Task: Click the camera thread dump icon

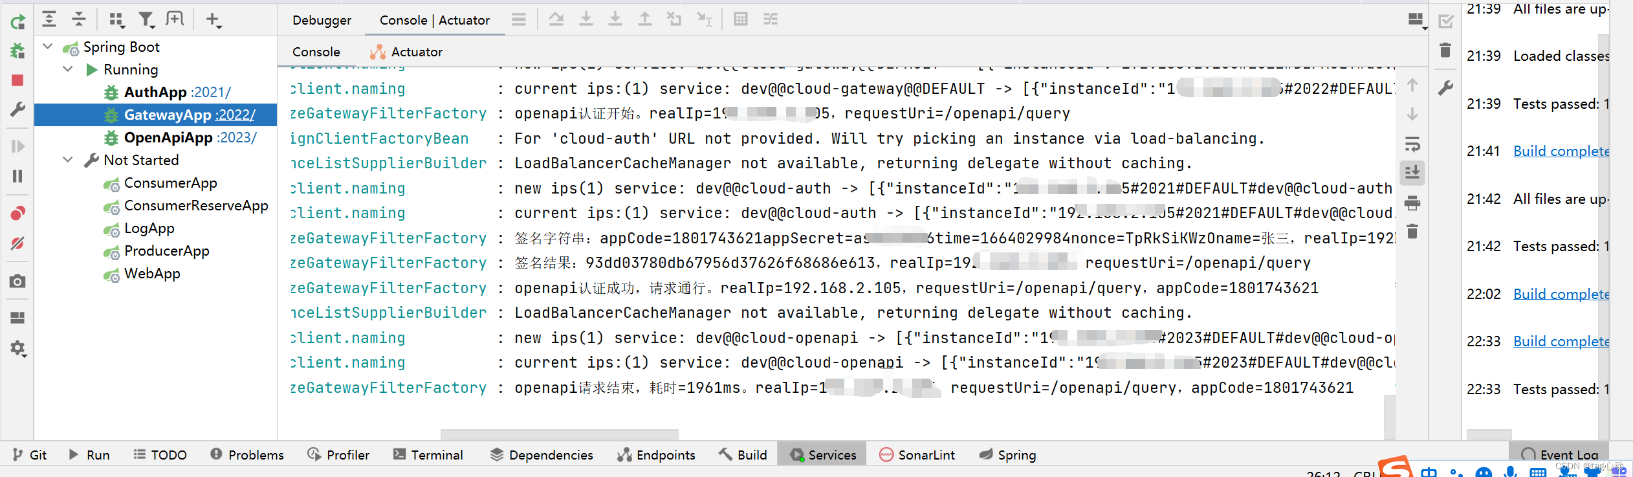Action: click(x=17, y=281)
